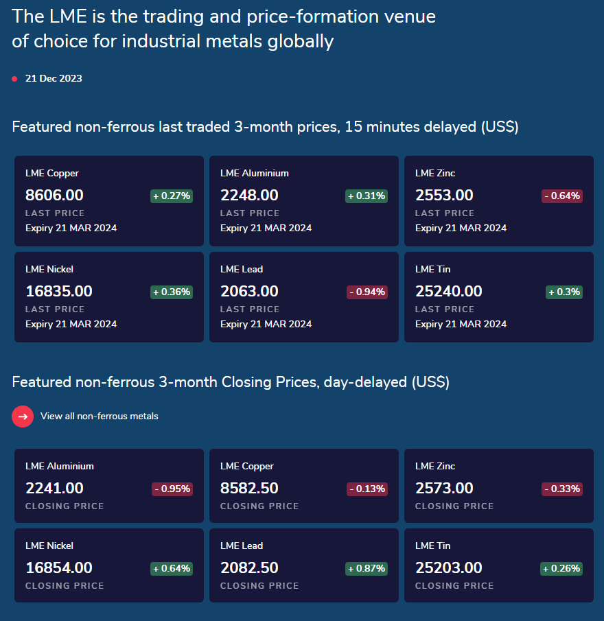Click the LME Zinc closing price card
This screenshot has height=621, width=604.
(499, 486)
